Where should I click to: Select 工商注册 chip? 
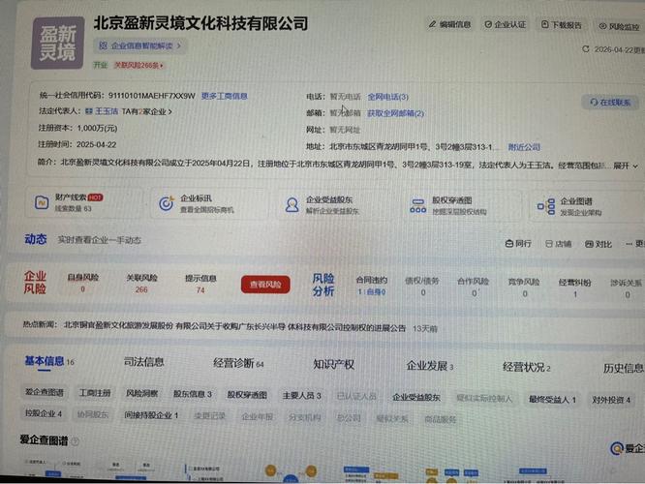(95, 393)
